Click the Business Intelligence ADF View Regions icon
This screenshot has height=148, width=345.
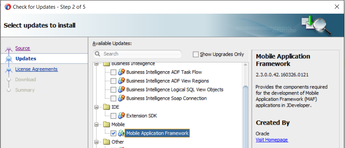click(x=122, y=81)
